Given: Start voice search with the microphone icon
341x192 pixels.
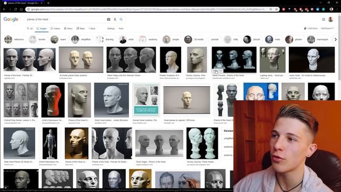Looking at the screenshot, I should [115, 19].
